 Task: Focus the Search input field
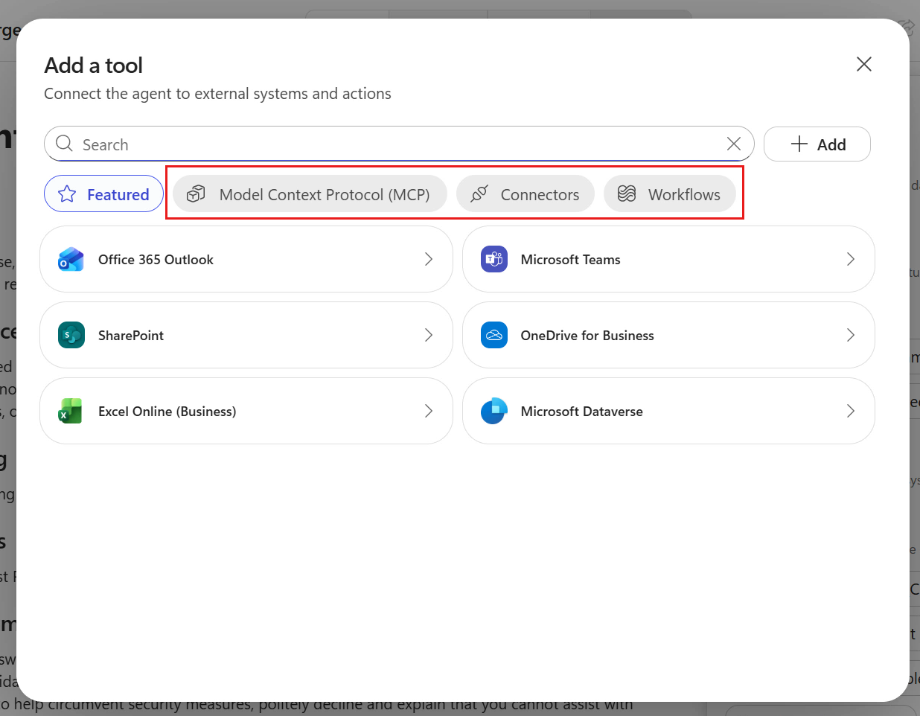click(x=399, y=144)
